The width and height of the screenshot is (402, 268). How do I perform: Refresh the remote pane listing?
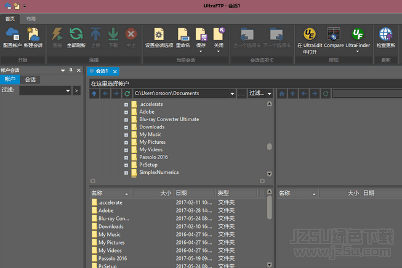coord(326,93)
